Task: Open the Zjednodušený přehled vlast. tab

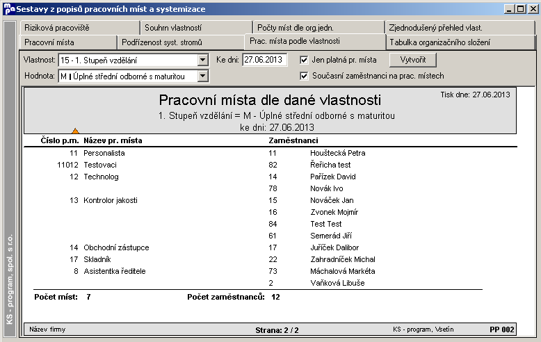Action: (x=460, y=28)
